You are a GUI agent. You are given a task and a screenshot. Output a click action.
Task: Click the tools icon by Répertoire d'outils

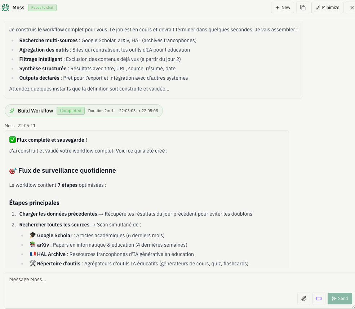point(32,264)
